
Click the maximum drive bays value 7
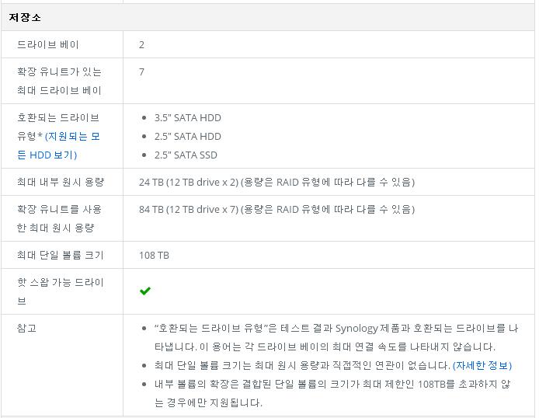(141, 71)
